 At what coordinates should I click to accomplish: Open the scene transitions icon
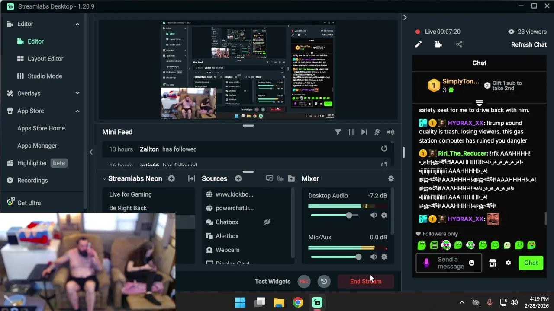tap(191, 178)
